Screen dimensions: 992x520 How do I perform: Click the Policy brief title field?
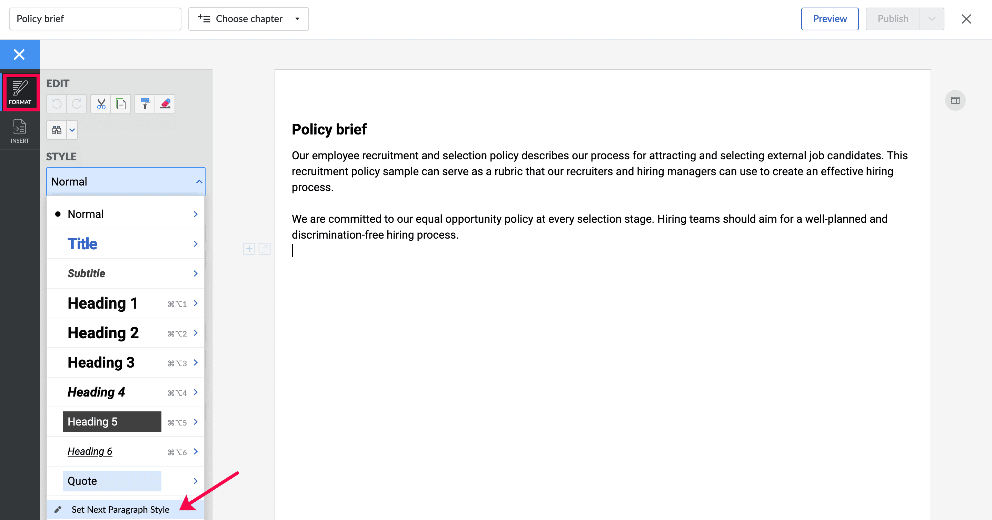tap(95, 19)
